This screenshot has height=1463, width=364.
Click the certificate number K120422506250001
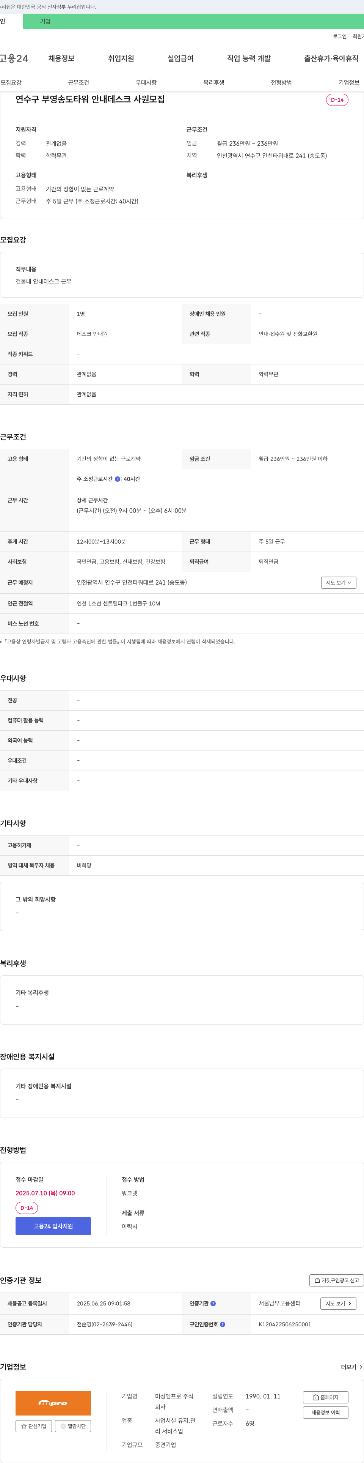[285, 1324]
